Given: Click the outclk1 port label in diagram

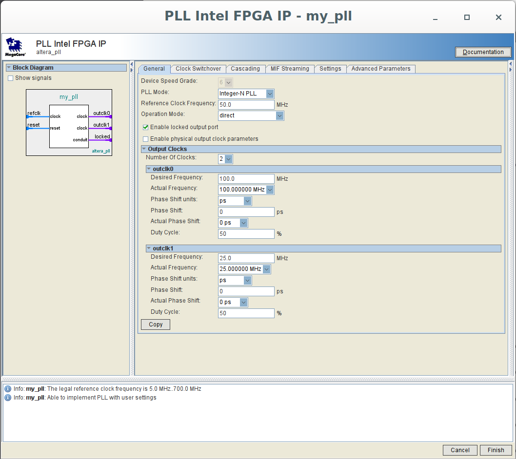Looking at the screenshot, I should pyautogui.click(x=101, y=125).
